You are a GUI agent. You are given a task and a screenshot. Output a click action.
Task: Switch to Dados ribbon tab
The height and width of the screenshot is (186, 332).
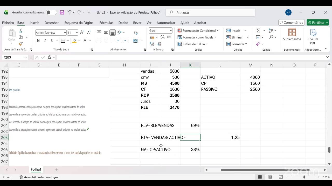123,23
